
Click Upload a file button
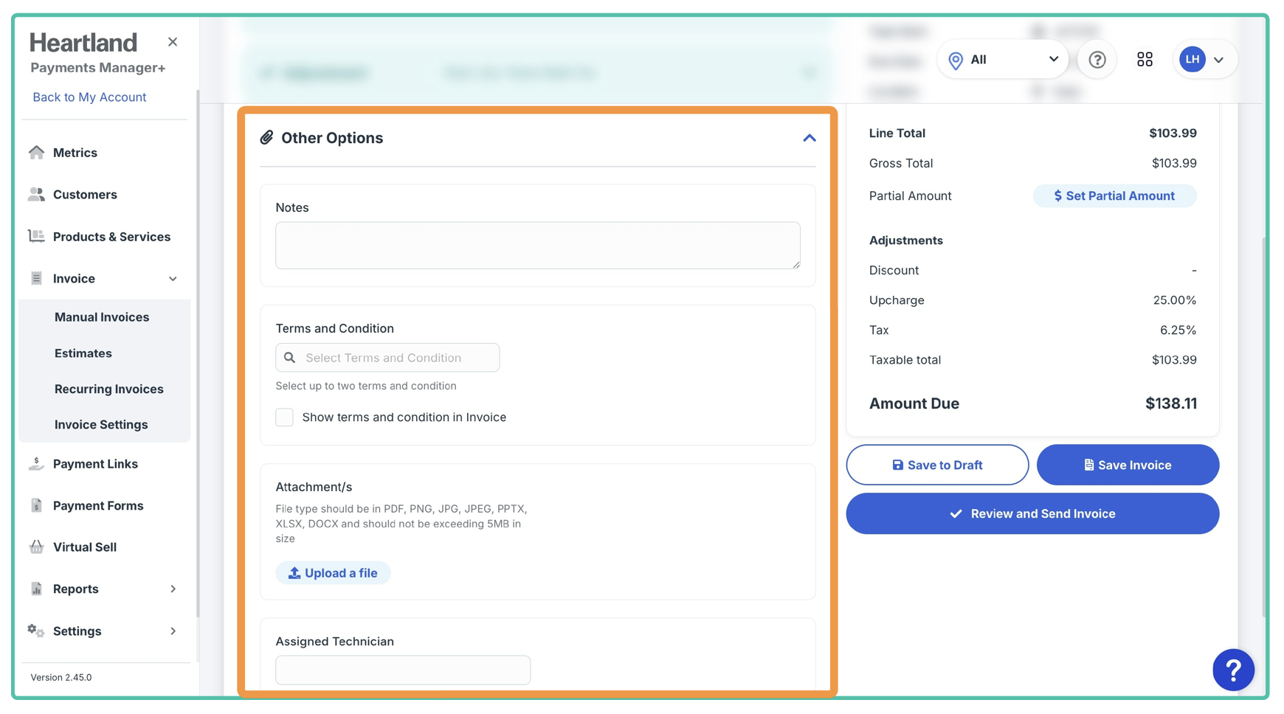point(333,573)
